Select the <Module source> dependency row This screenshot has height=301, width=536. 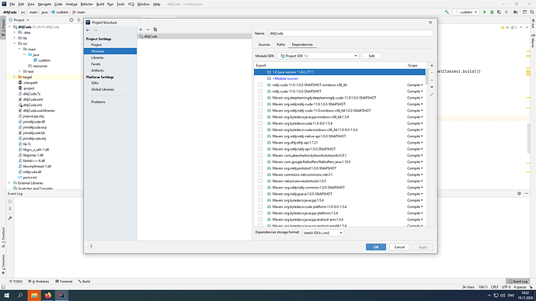(339, 78)
